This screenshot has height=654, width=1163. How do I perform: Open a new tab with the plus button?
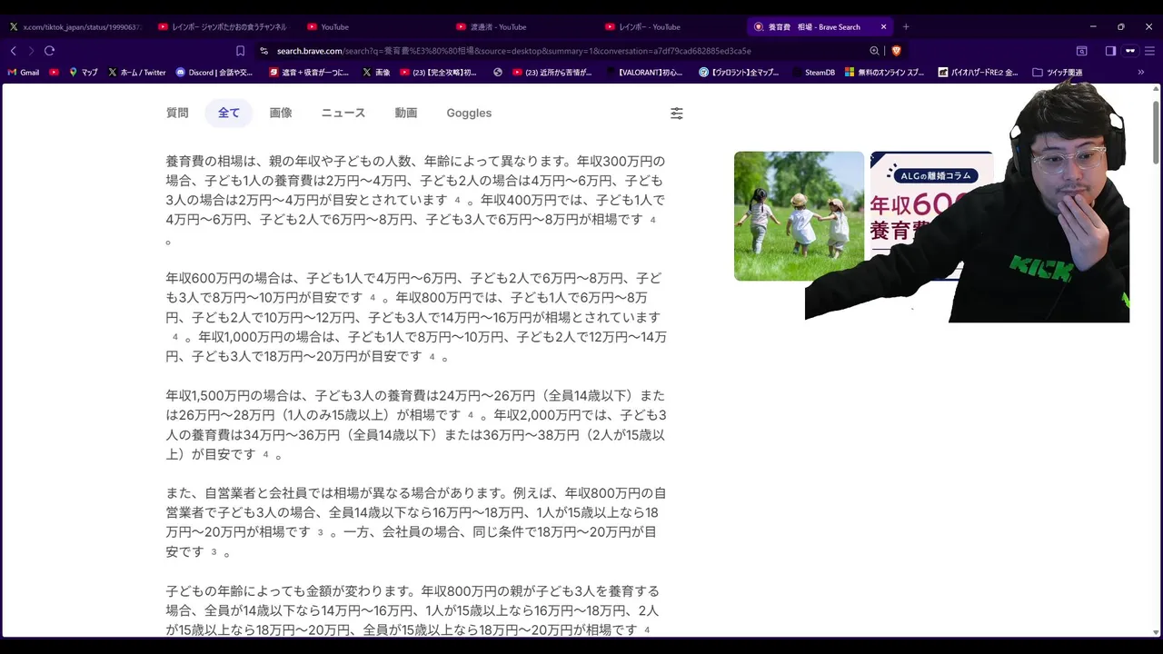coord(906,26)
